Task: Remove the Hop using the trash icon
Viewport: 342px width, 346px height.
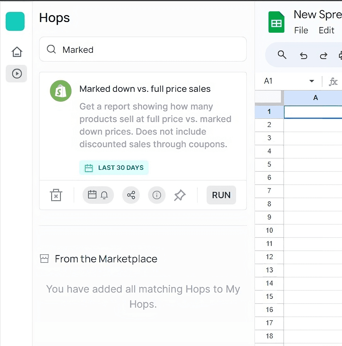Action: coord(56,195)
